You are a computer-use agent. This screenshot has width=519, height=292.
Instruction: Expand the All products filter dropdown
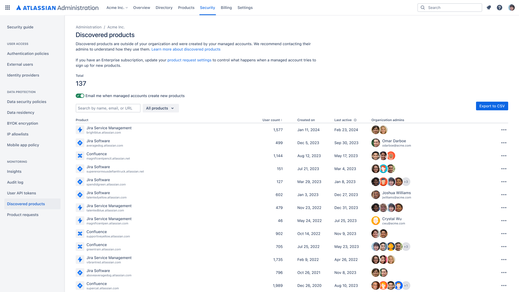[x=160, y=108]
